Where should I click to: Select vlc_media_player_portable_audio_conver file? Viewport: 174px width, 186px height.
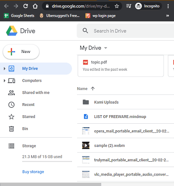126,174
